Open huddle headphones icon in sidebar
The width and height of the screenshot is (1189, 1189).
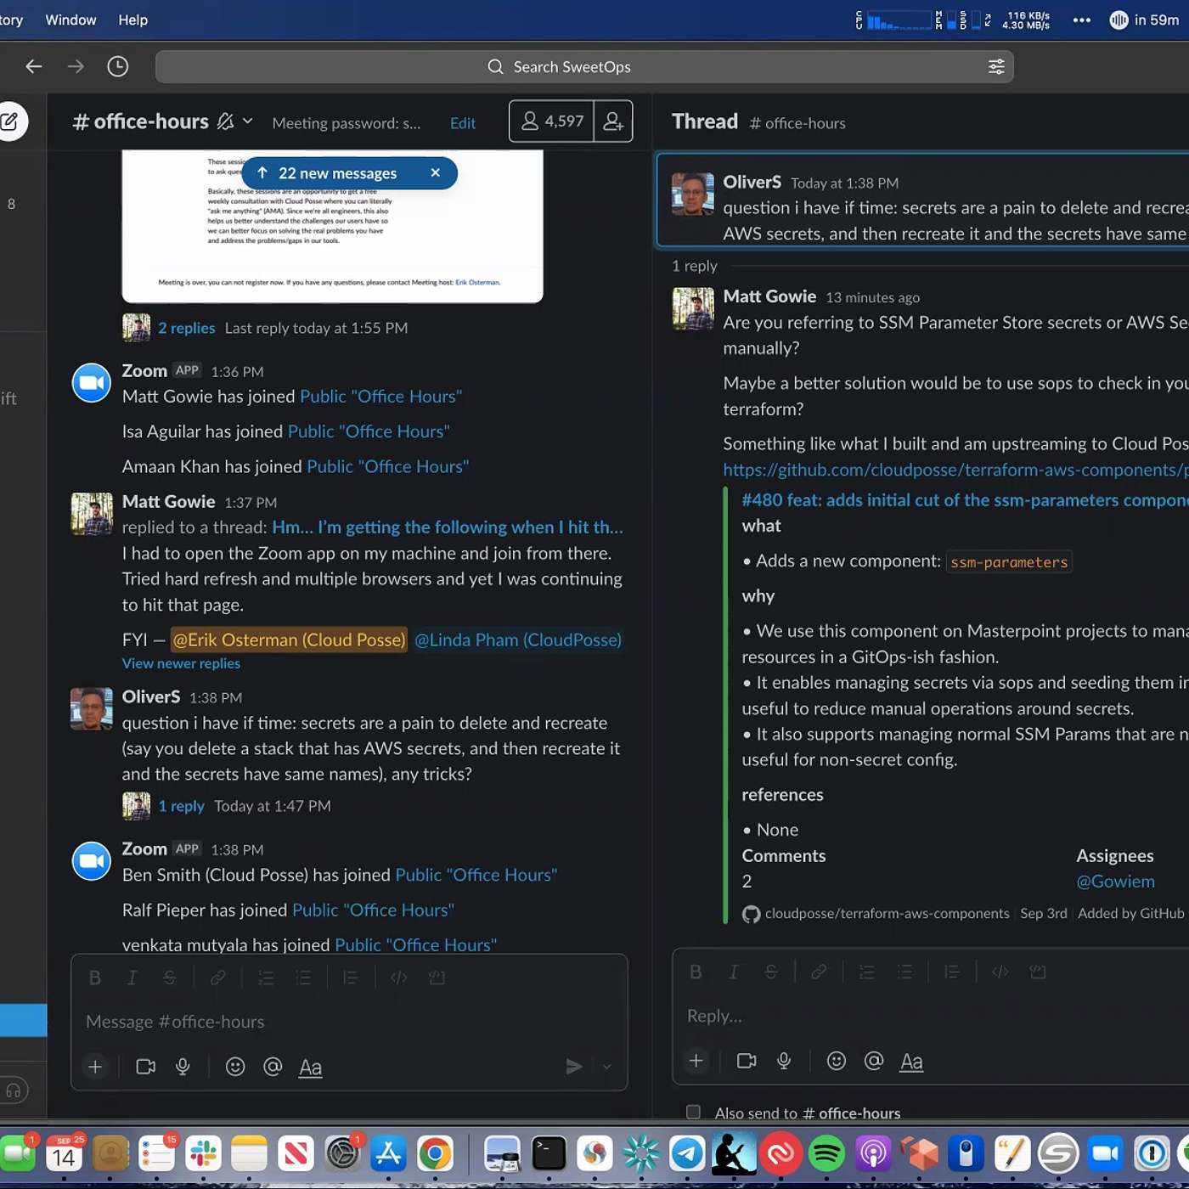pyautogui.click(x=13, y=1090)
